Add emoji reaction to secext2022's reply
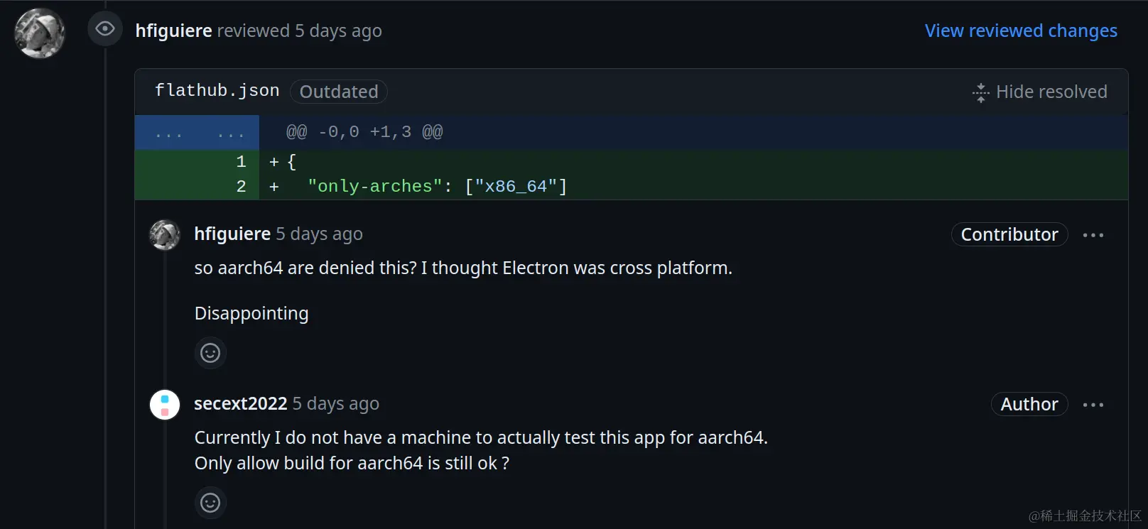Viewport: 1148px width, 529px height. click(210, 503)
